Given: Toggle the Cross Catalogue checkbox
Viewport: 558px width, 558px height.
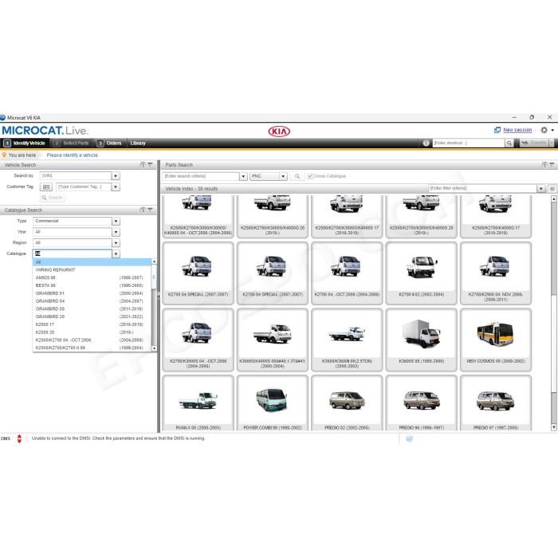Looking at the screenshot, I should [x=310, y=176].
